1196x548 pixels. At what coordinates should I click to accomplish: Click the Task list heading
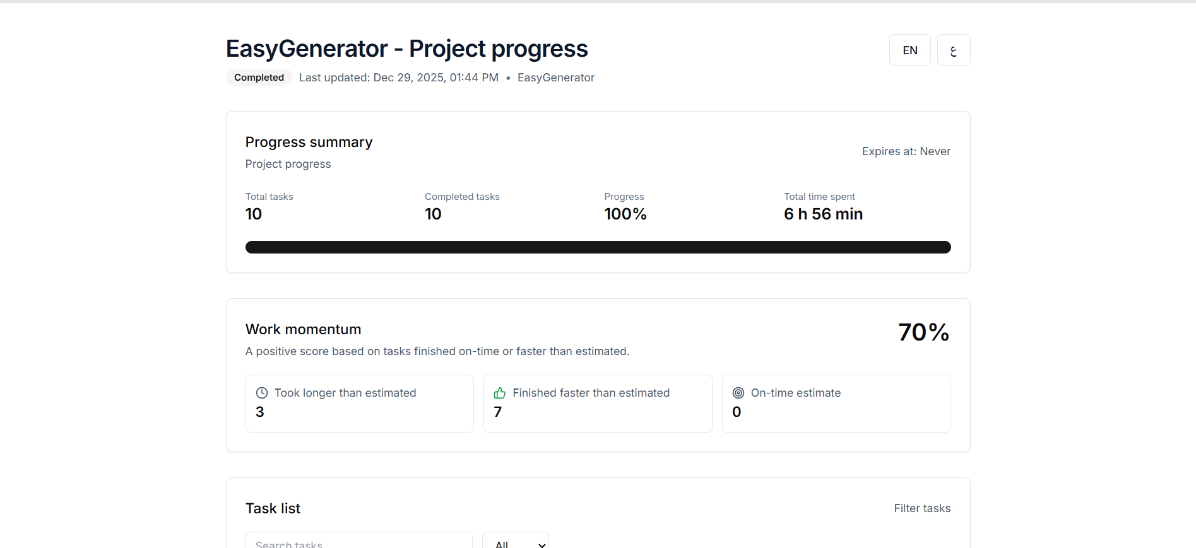[273, 508]
